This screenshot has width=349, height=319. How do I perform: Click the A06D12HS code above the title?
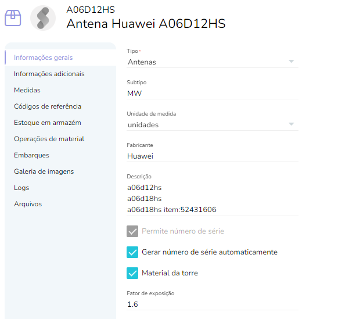coord(91,10)
